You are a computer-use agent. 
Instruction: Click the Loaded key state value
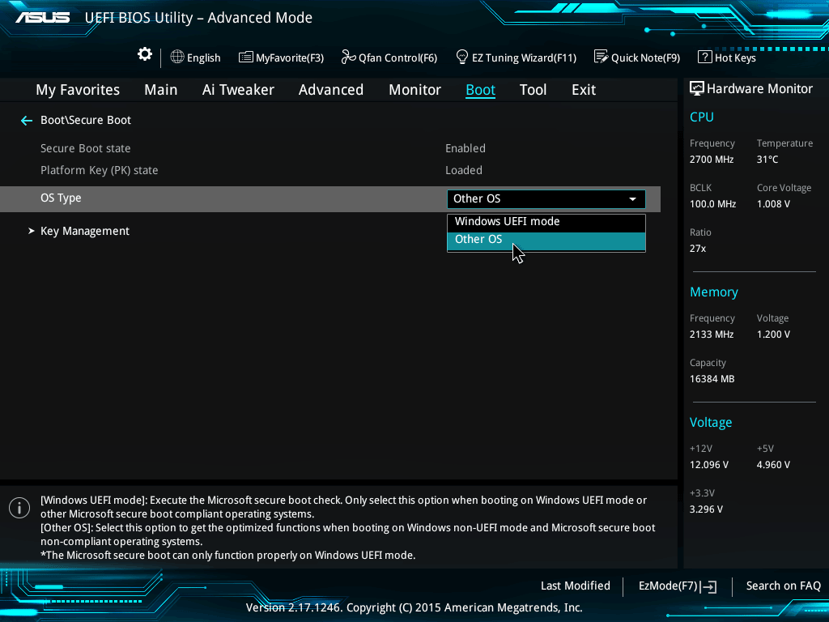pos(464,170)
